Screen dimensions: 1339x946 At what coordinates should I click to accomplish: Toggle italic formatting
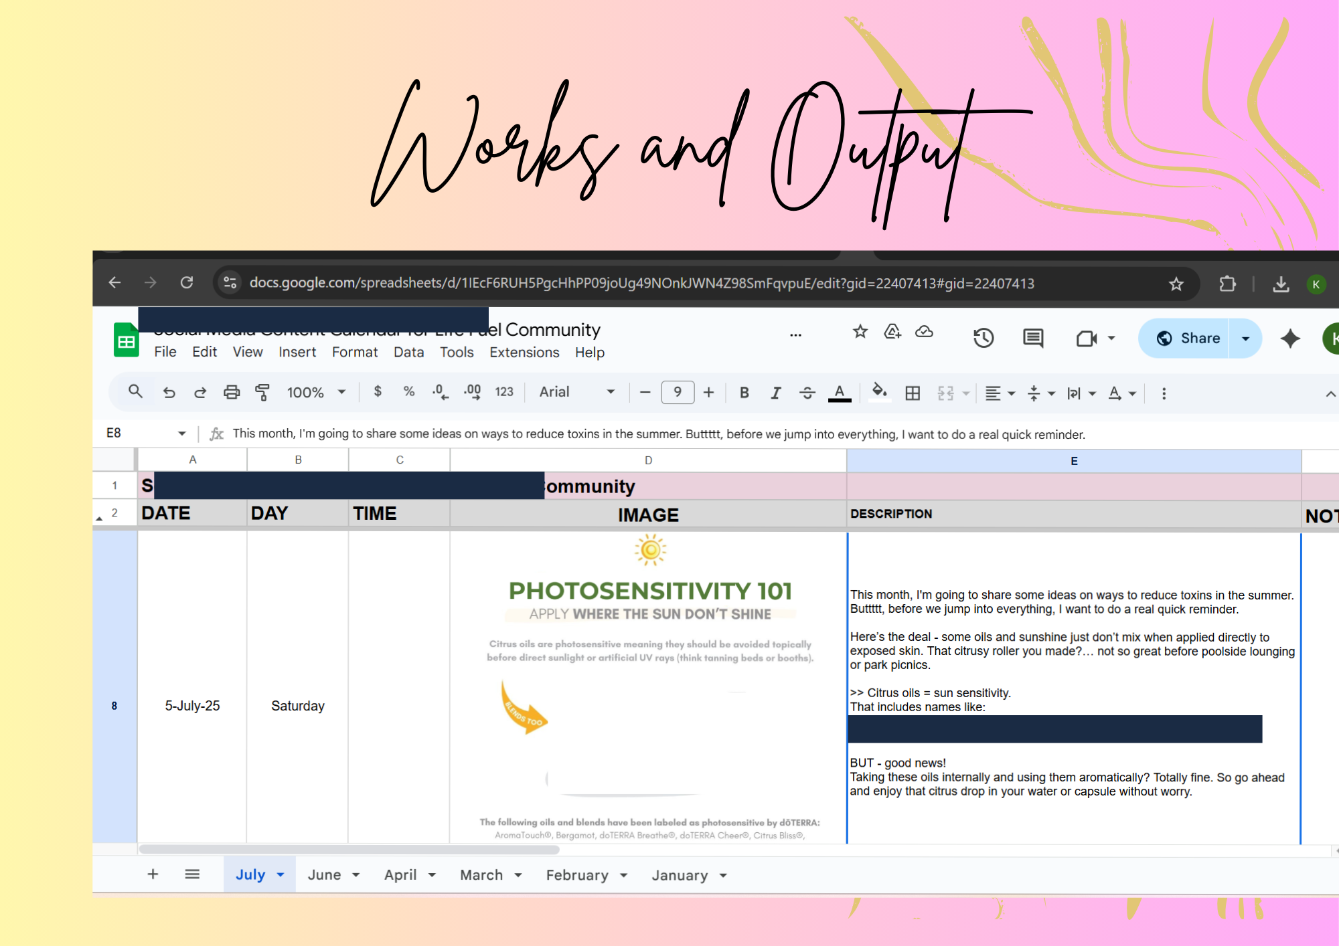[x=775, y=393]
